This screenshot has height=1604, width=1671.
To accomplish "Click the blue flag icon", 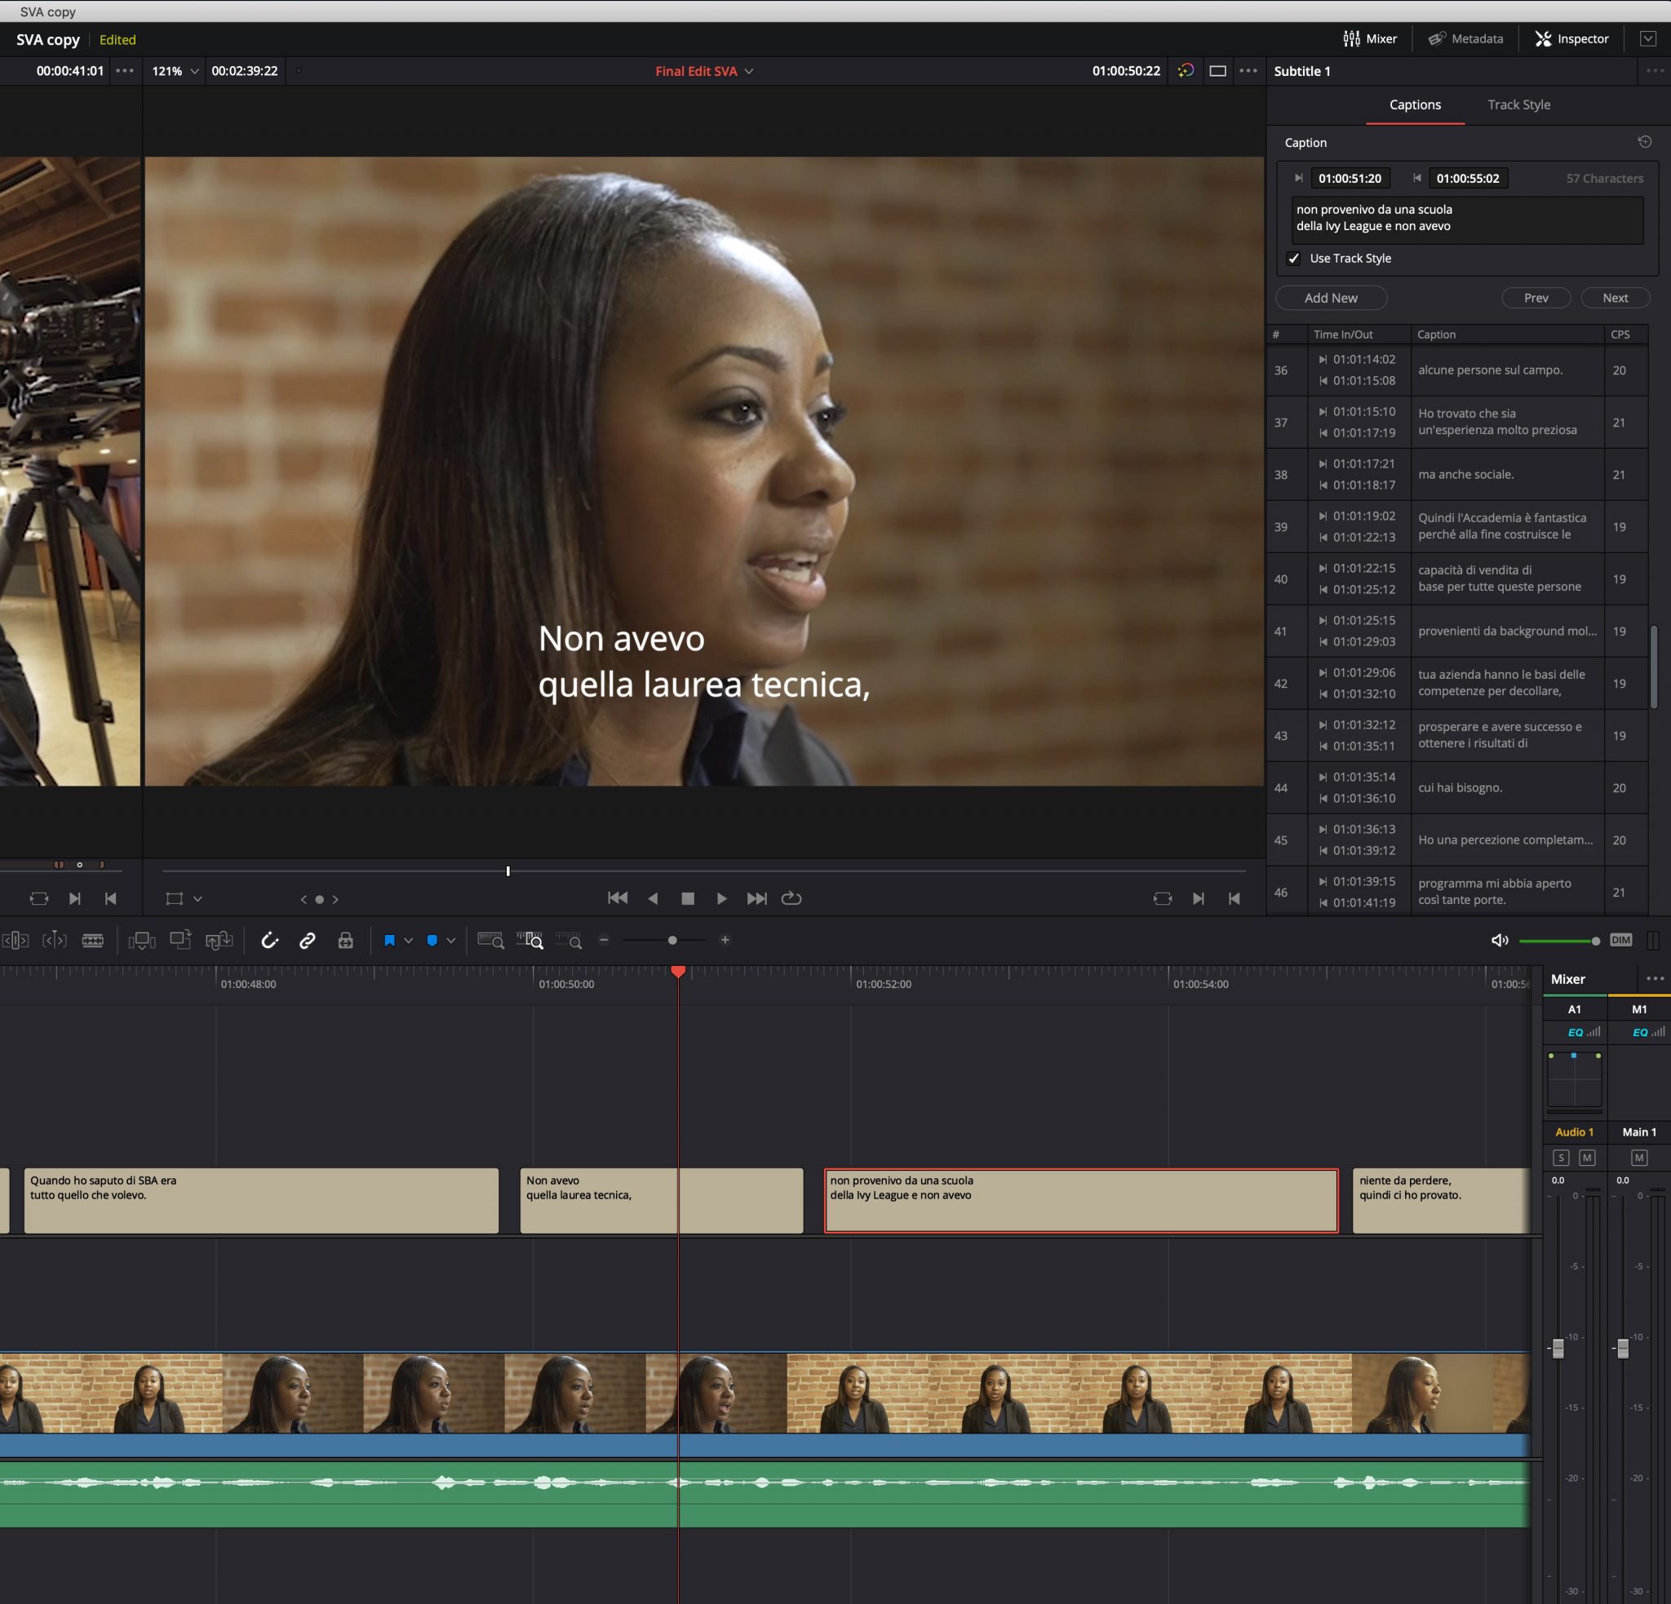I will [x=390, y=940].
